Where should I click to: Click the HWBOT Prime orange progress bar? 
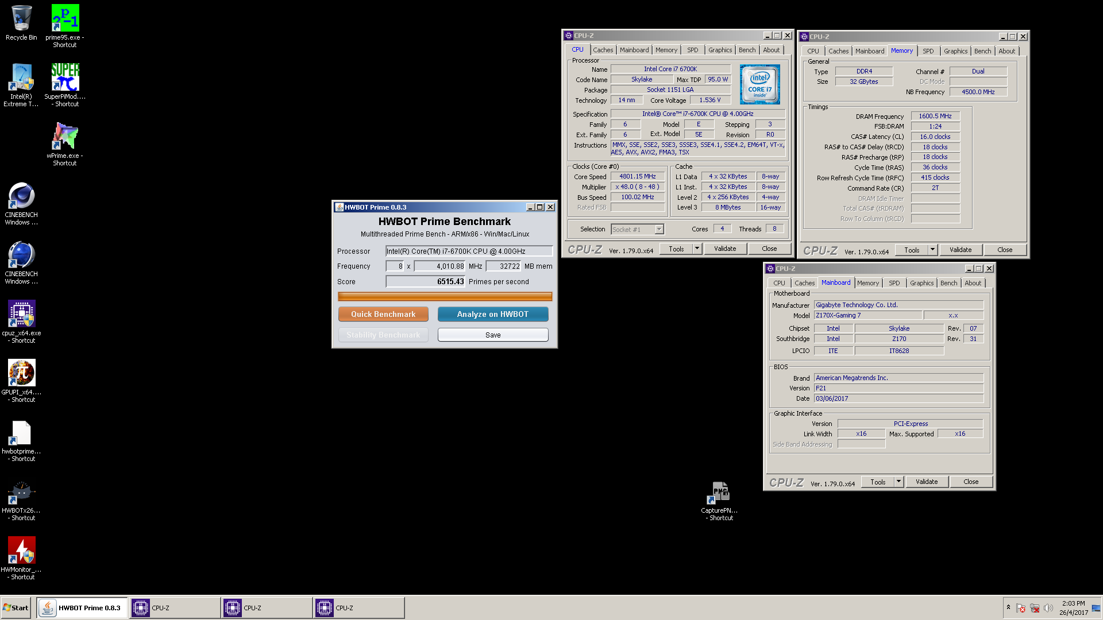tap(445, 296)
